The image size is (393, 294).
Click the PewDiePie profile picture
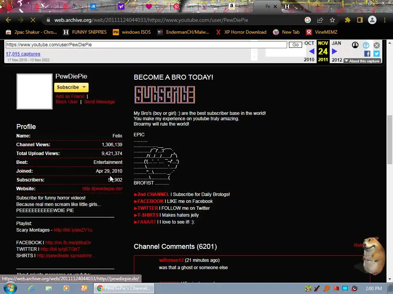click(x=34, y=91)
